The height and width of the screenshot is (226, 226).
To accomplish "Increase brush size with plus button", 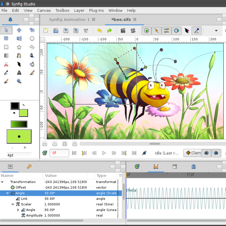I will point(25,147).
